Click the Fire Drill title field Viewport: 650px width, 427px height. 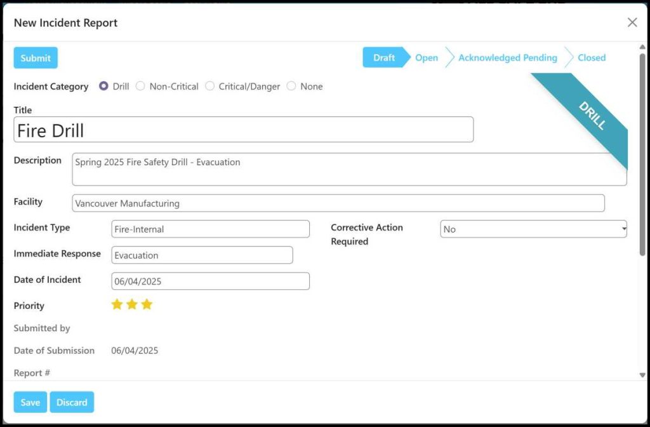click(x=243, y=130)
